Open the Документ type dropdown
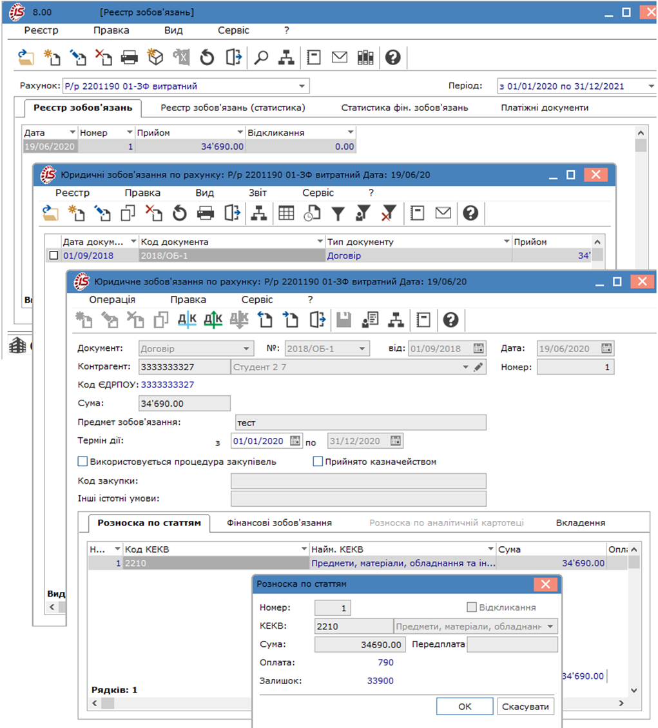Screen dimensions: 658x728 tap(246, 349)
